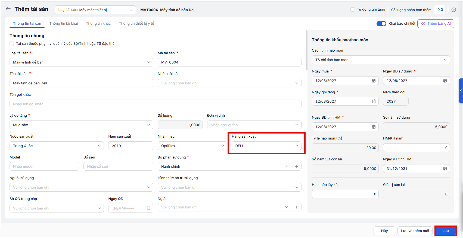Click the Model input field

(x=44, y=166)
